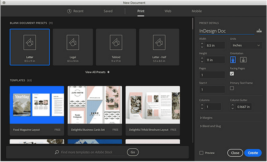The image size is (267, 162).
Task: Select the Tabloid preset
Action: tap(116, 47)
